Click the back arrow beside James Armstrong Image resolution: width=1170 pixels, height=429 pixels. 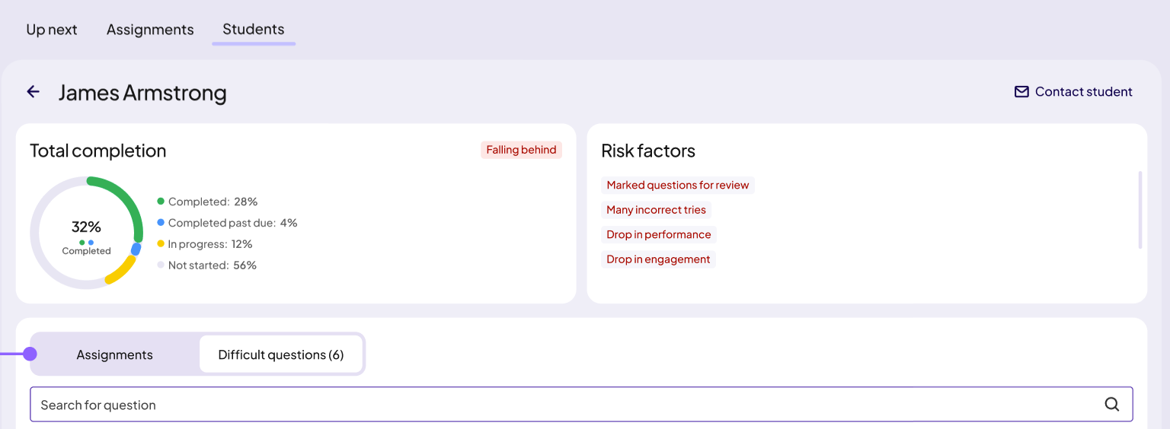click(33, 92)
